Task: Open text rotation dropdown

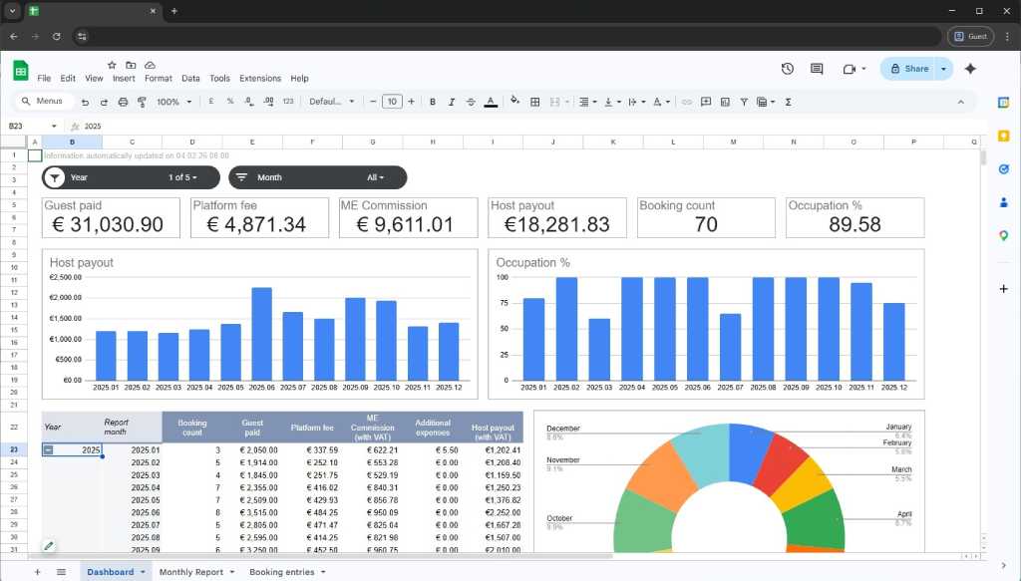Action: pyautogui.click(x=661, y=102)
